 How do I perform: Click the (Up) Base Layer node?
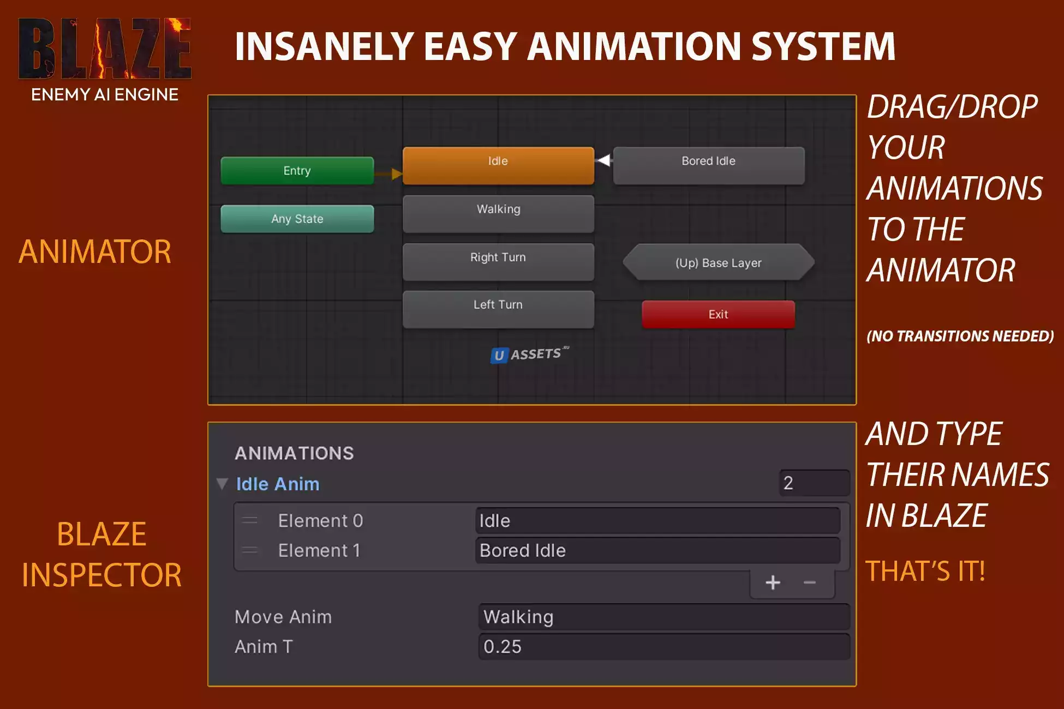pos(718,263)
